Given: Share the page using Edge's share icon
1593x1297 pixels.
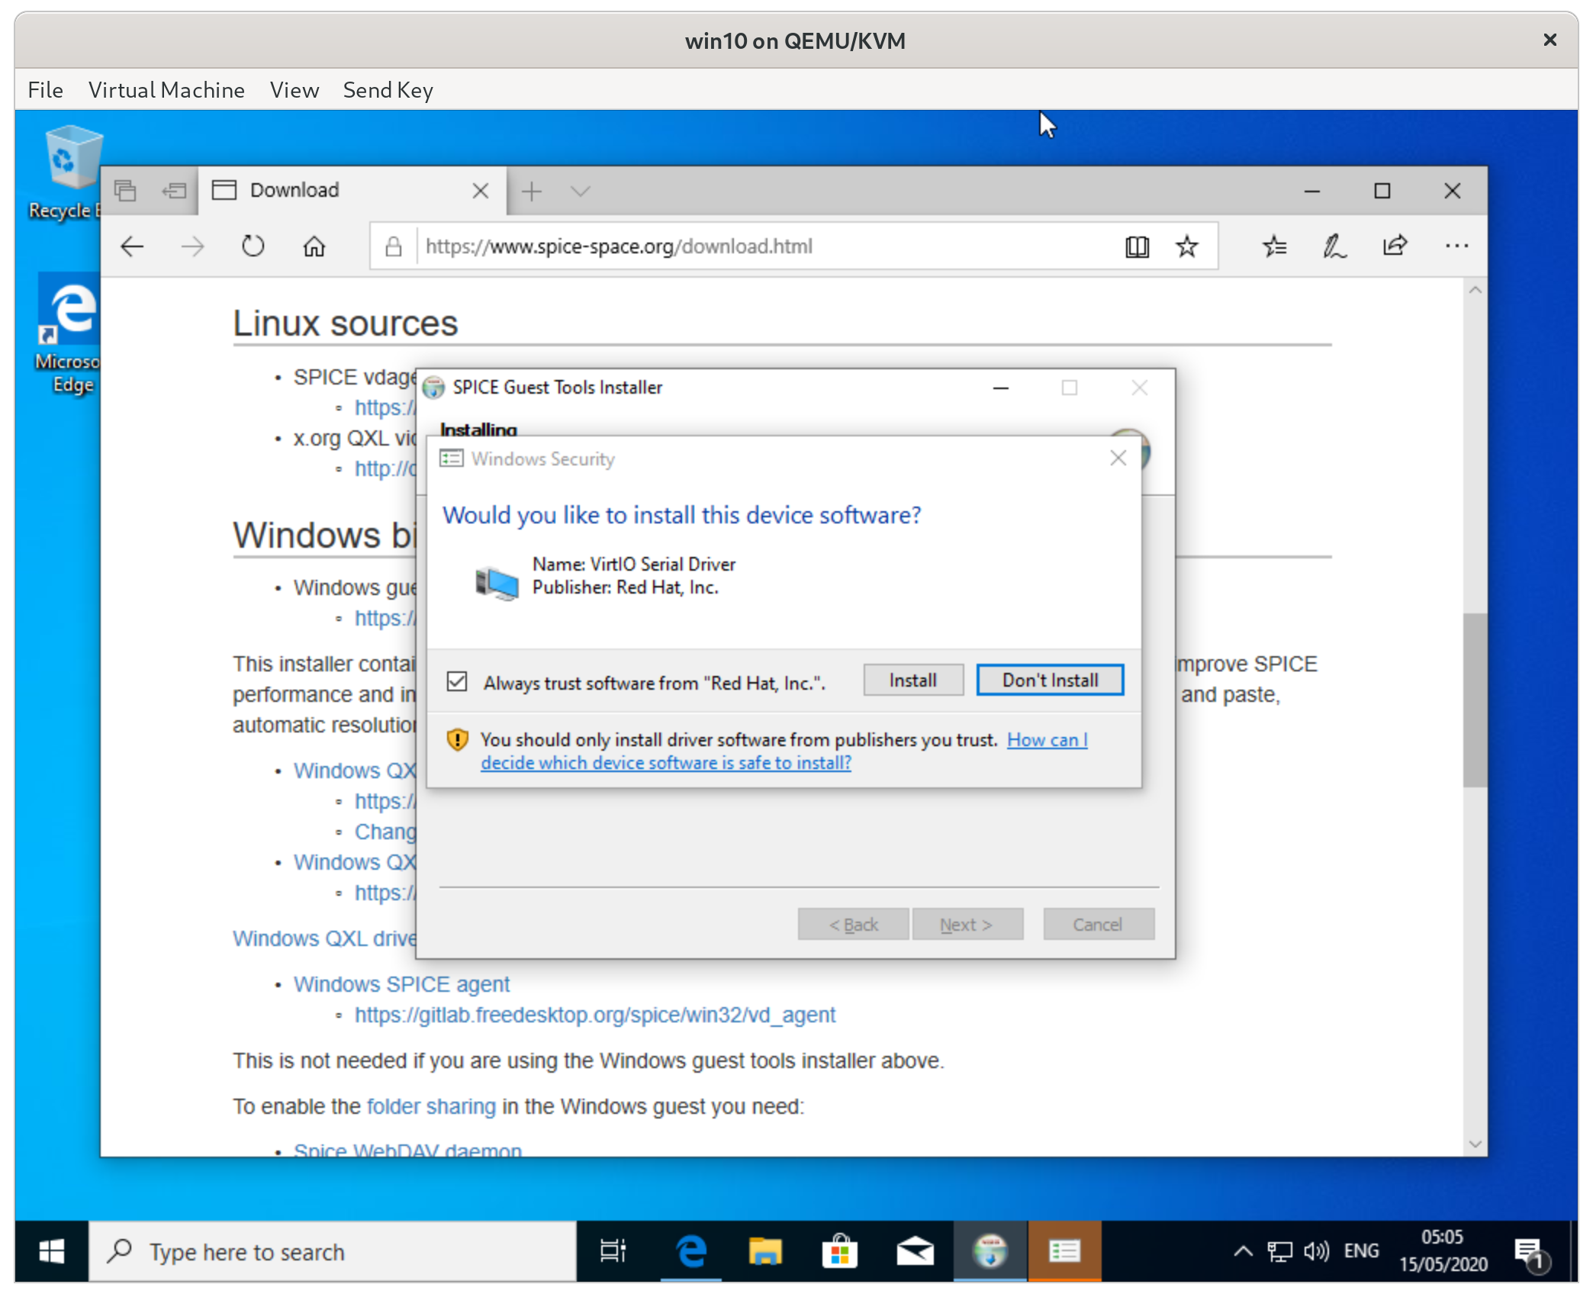Looking at the screenshot, I should [x=1395, y=246].
